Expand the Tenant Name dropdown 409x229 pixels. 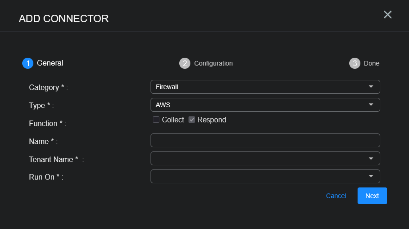click(259, 158)
